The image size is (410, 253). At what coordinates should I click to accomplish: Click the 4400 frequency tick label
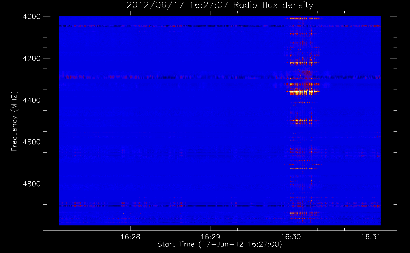pos(32,100)
